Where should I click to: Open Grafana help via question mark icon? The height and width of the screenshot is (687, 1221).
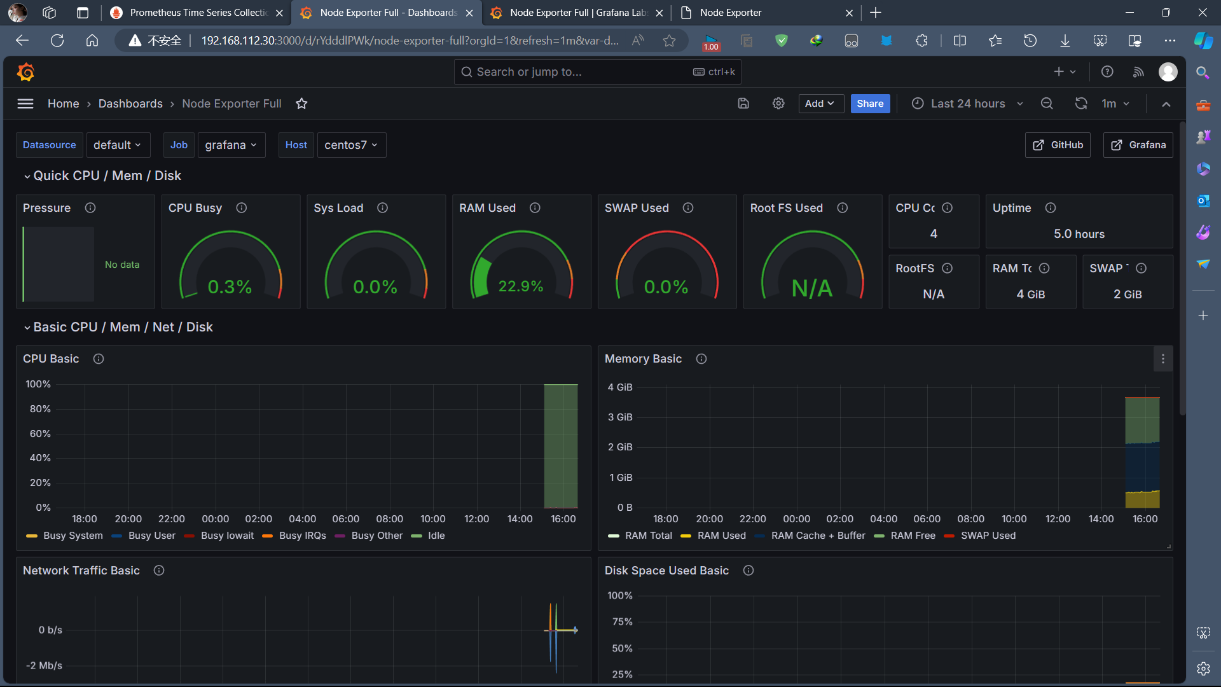1107,72
